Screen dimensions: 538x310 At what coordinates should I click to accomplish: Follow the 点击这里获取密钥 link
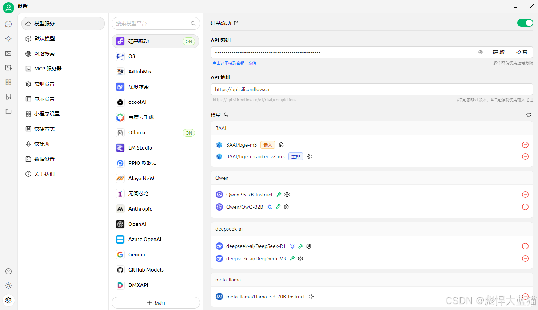click(228, 63)
